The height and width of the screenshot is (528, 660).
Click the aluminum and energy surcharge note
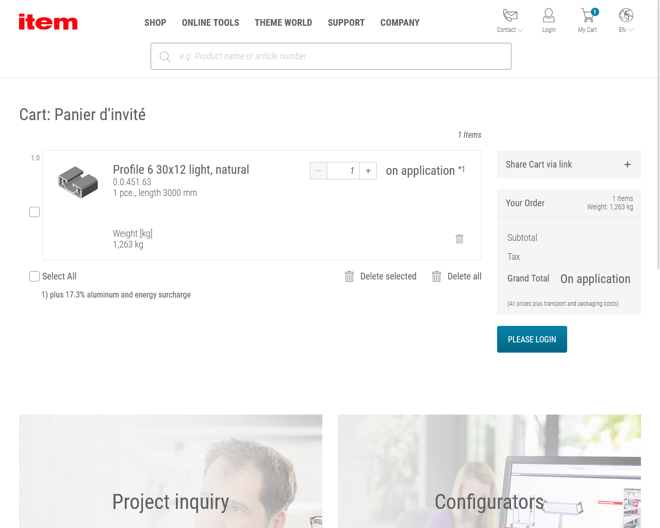tap(116, 295)
